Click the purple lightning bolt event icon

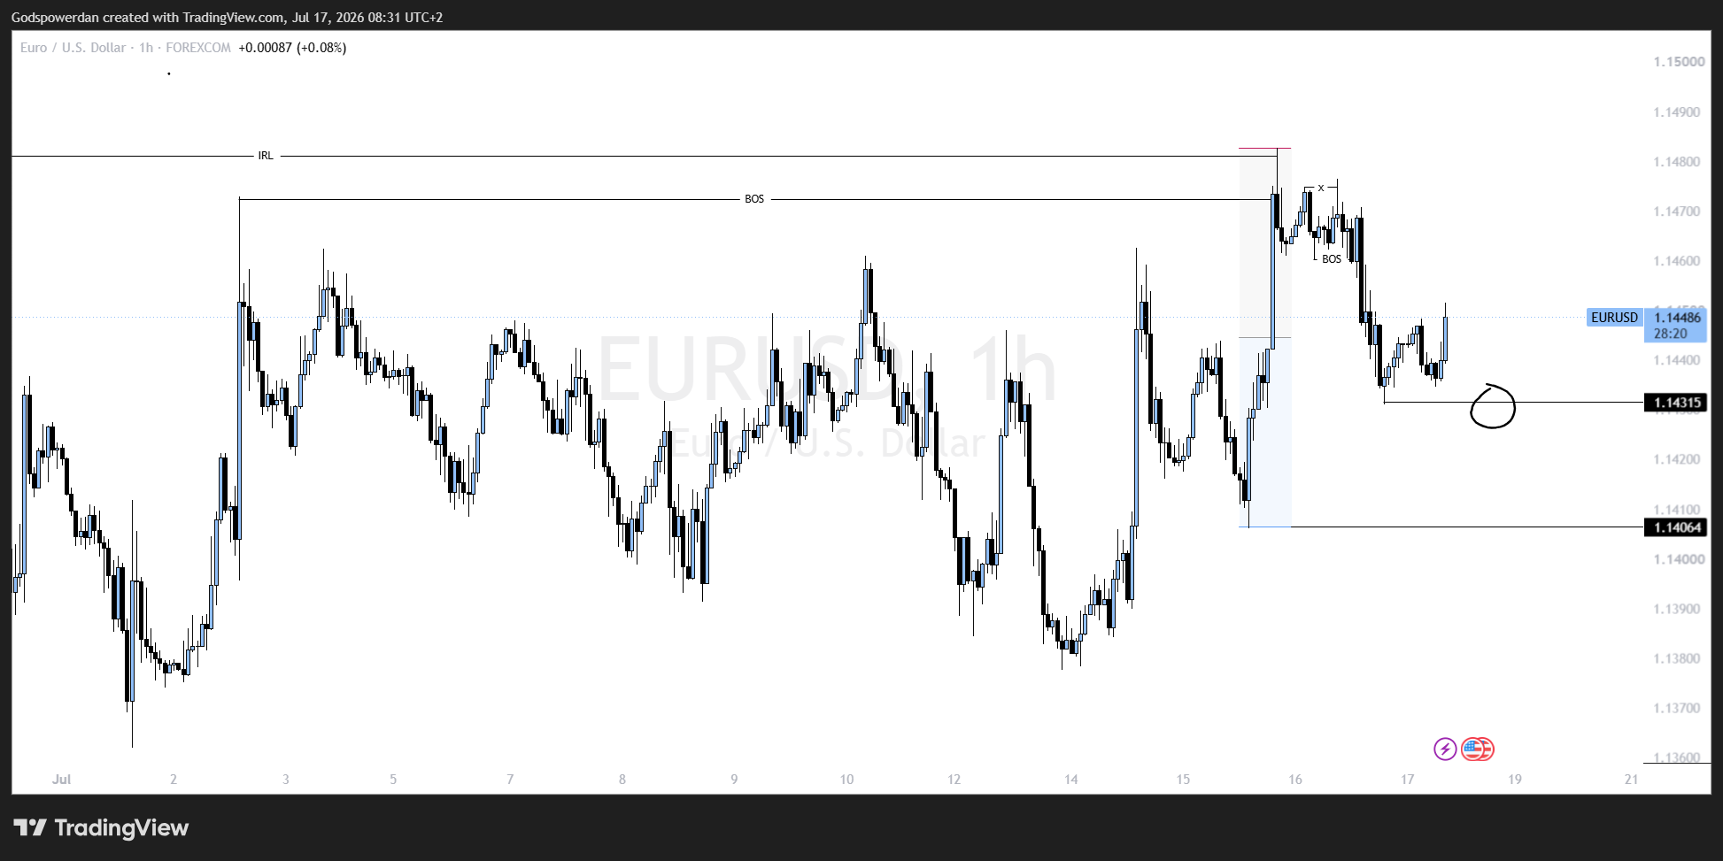pos(1445,750)
